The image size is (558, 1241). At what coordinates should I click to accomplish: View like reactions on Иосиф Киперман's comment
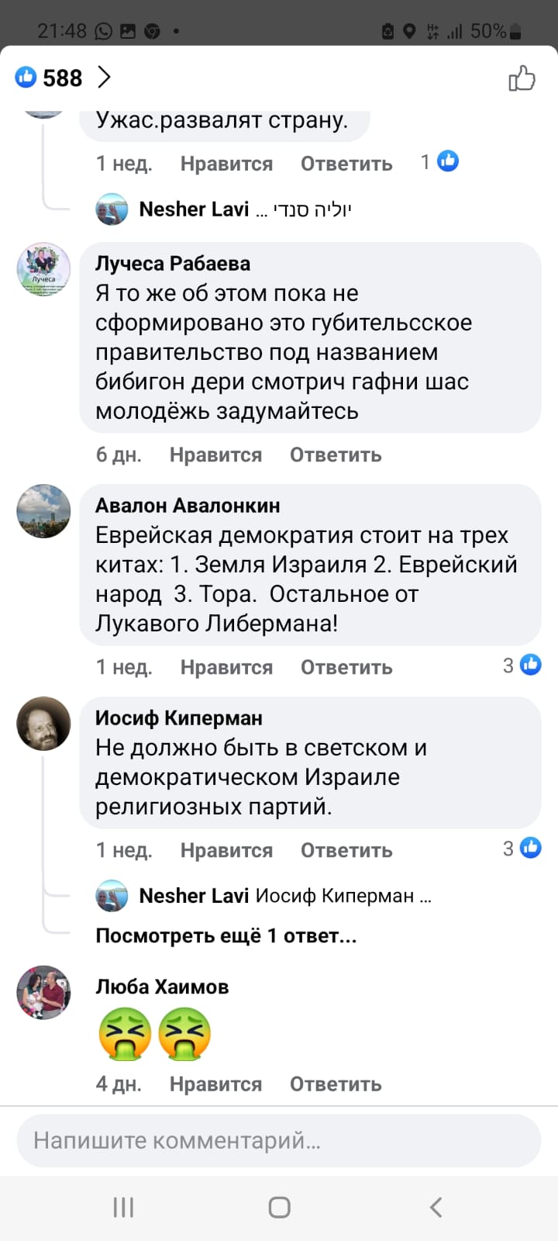pyautogui.click(x=522, y=849)
